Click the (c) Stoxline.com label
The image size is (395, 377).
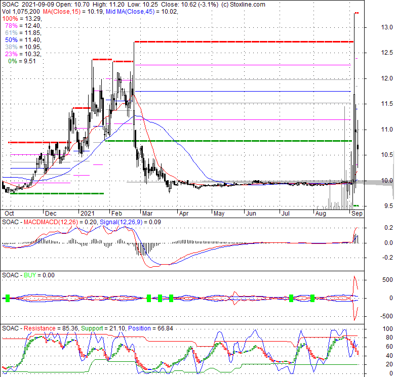point(243,5)
